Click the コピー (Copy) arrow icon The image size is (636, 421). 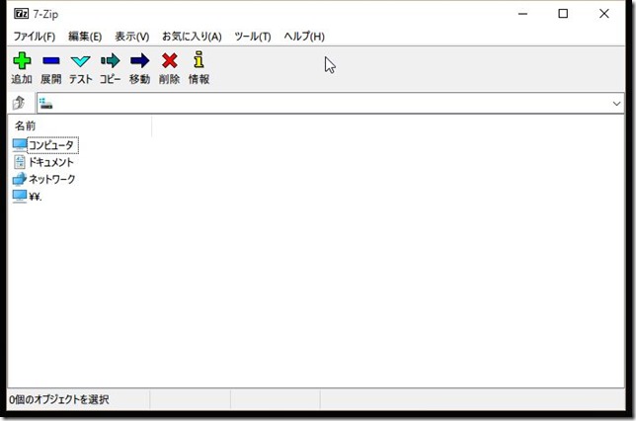pyautogui.click(x=111, y=61)
